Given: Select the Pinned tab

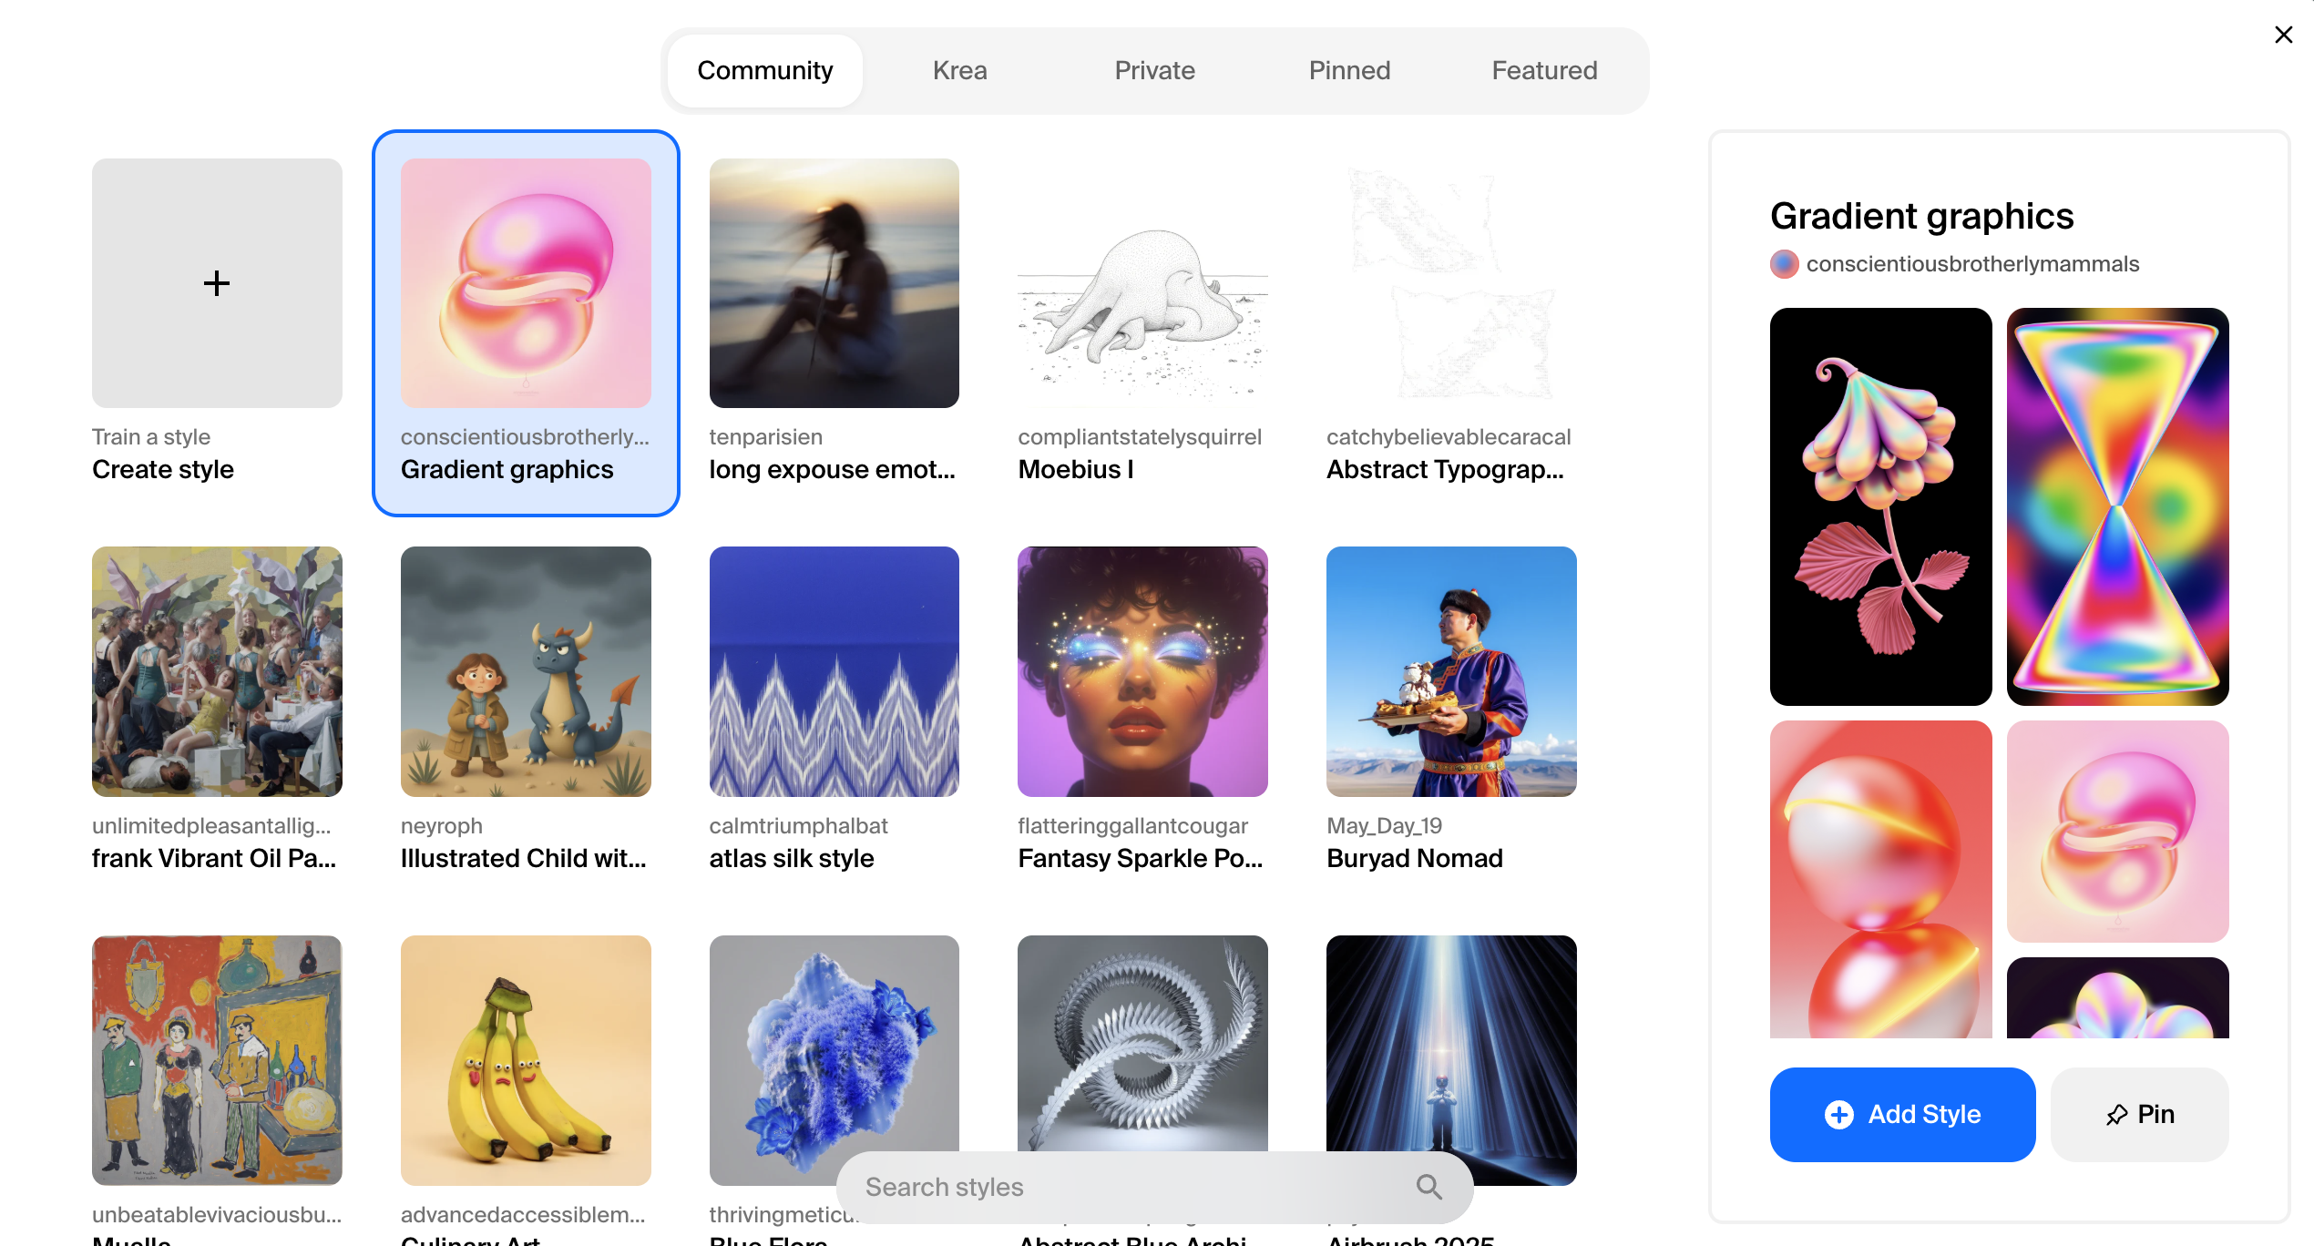Looking at the screenshot, I should (1349, 70).
